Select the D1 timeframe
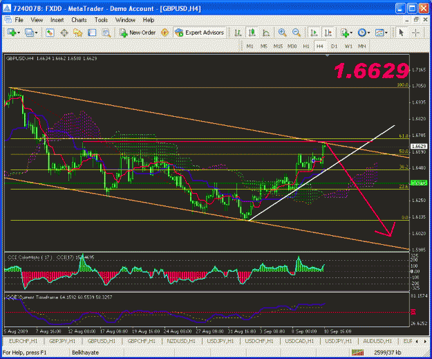Viewport: 432px width, 359px height. point(334,46)
